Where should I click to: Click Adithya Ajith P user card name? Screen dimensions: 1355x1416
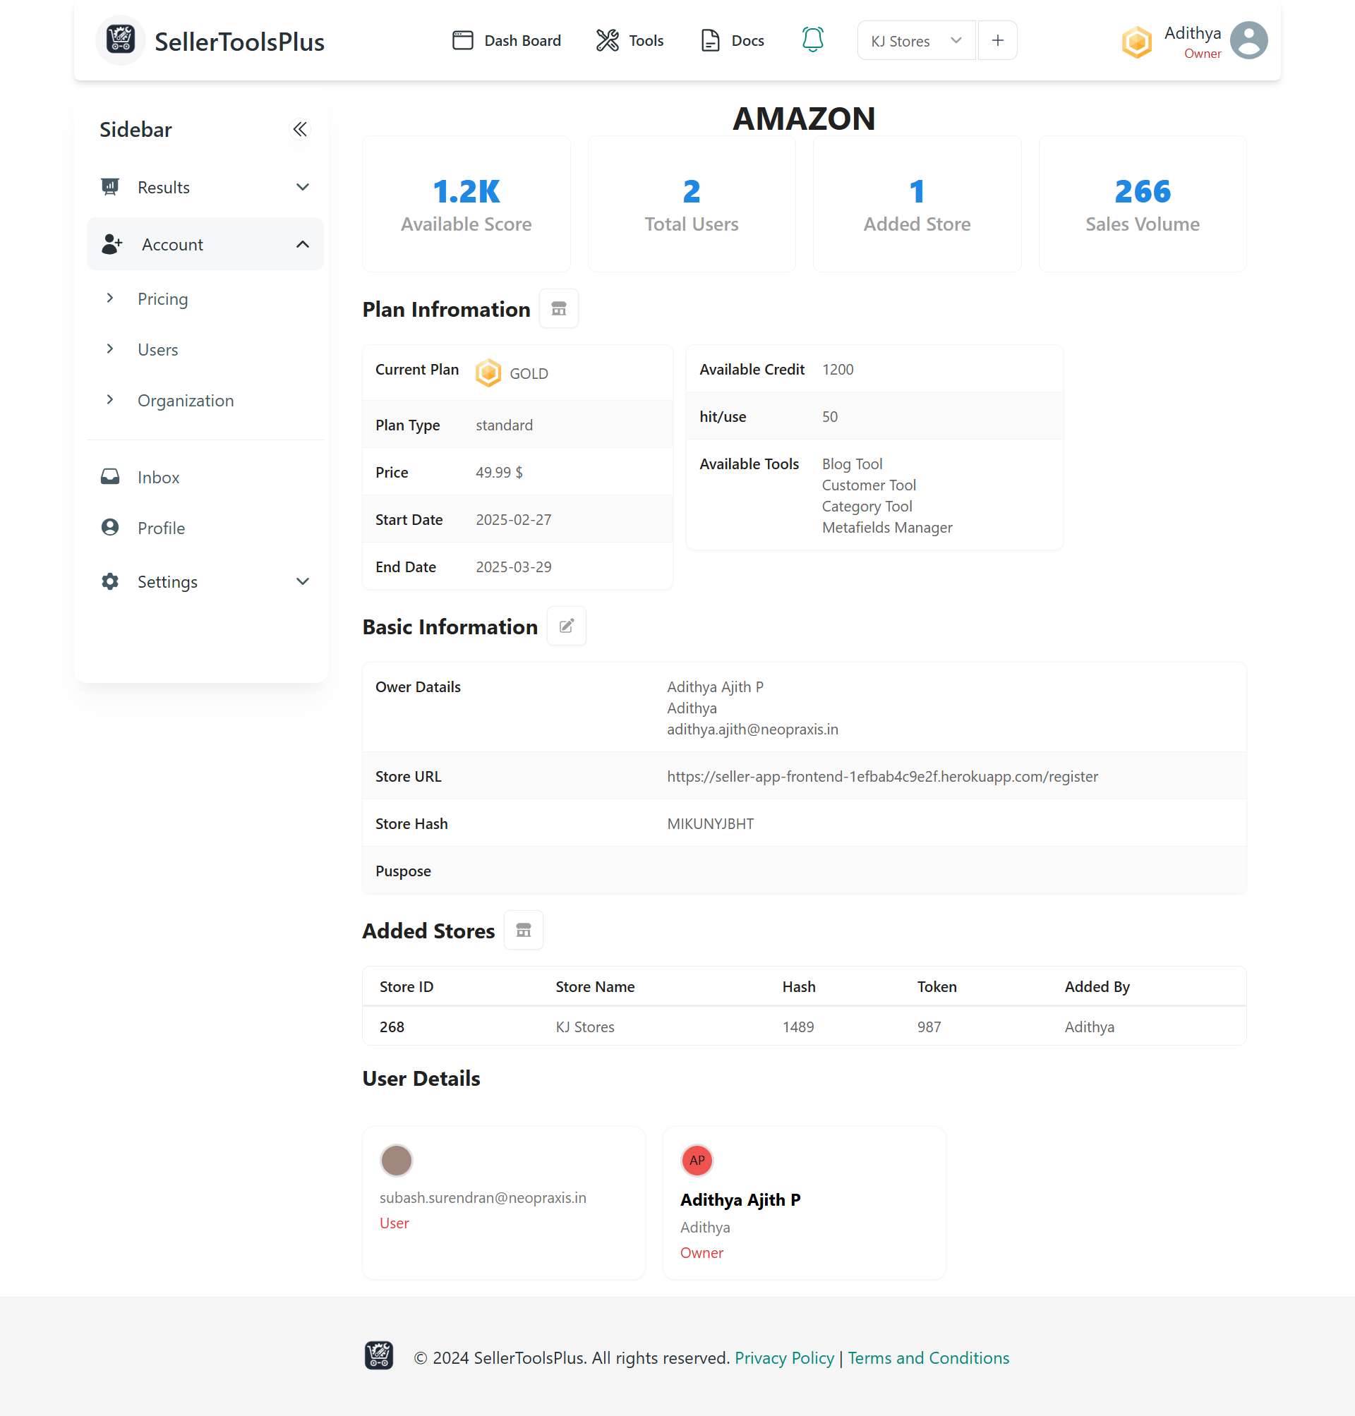point(740,1199)
